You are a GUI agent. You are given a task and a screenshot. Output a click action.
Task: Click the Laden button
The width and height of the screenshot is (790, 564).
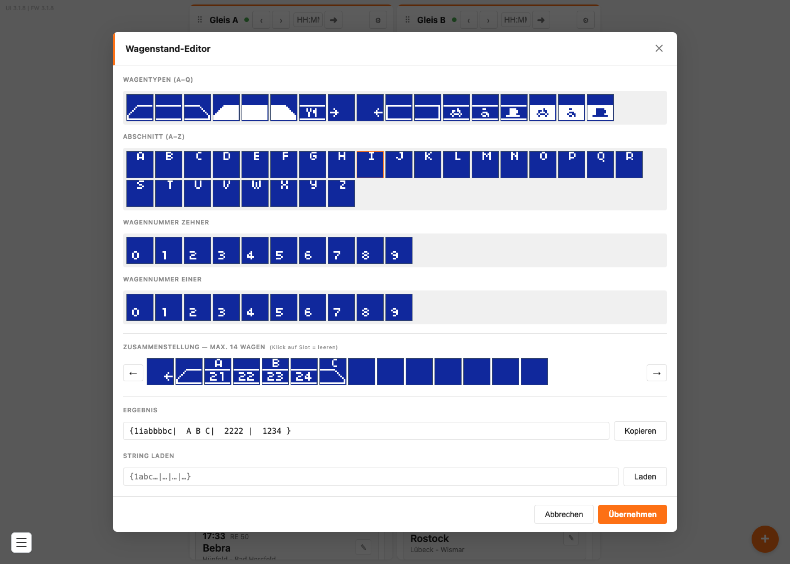tap(645, 477)
